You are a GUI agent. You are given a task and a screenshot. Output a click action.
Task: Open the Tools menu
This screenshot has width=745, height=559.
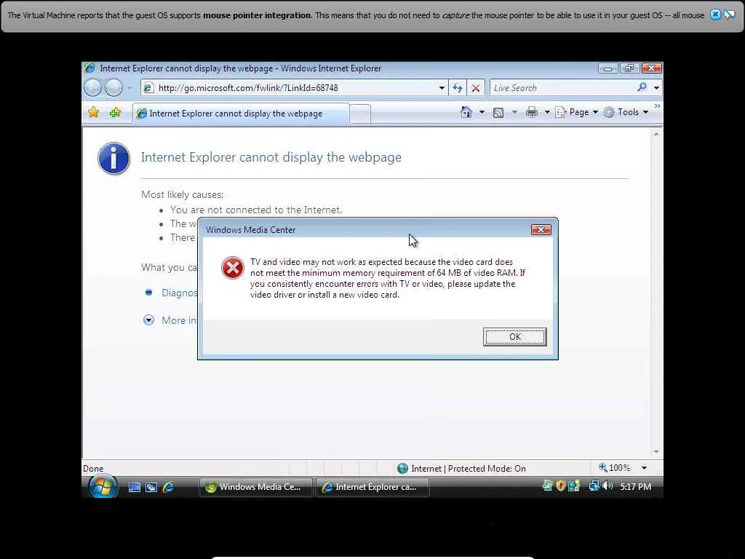(626, 112)
